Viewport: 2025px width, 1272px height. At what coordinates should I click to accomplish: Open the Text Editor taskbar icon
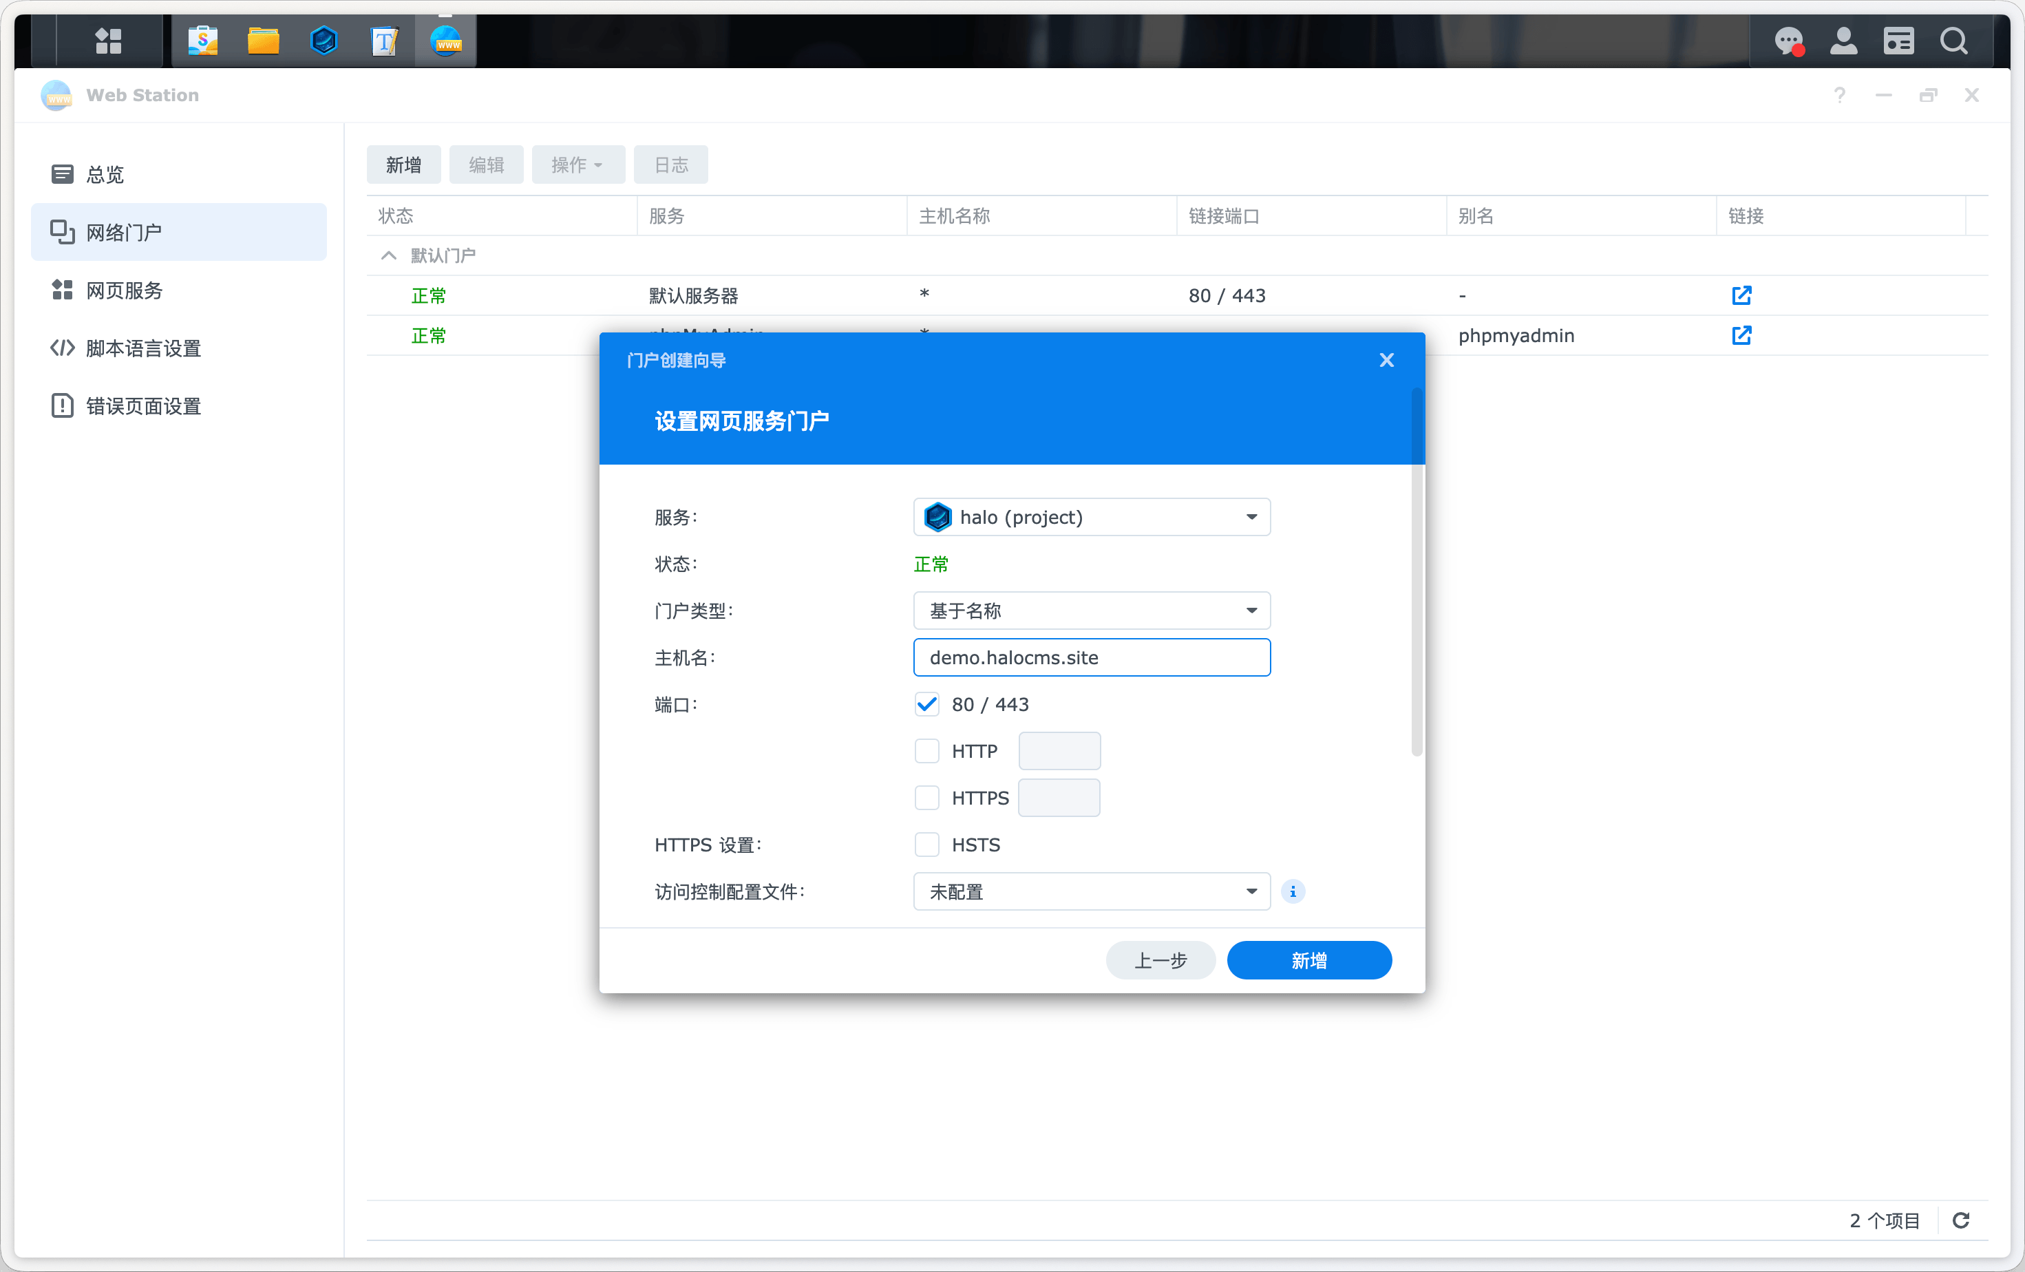click(x=384, y=41)
